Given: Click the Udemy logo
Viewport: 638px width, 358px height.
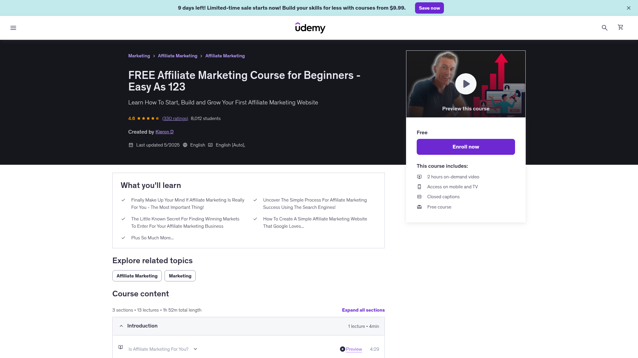Looking at the screenshot, I should pos(310,28).
